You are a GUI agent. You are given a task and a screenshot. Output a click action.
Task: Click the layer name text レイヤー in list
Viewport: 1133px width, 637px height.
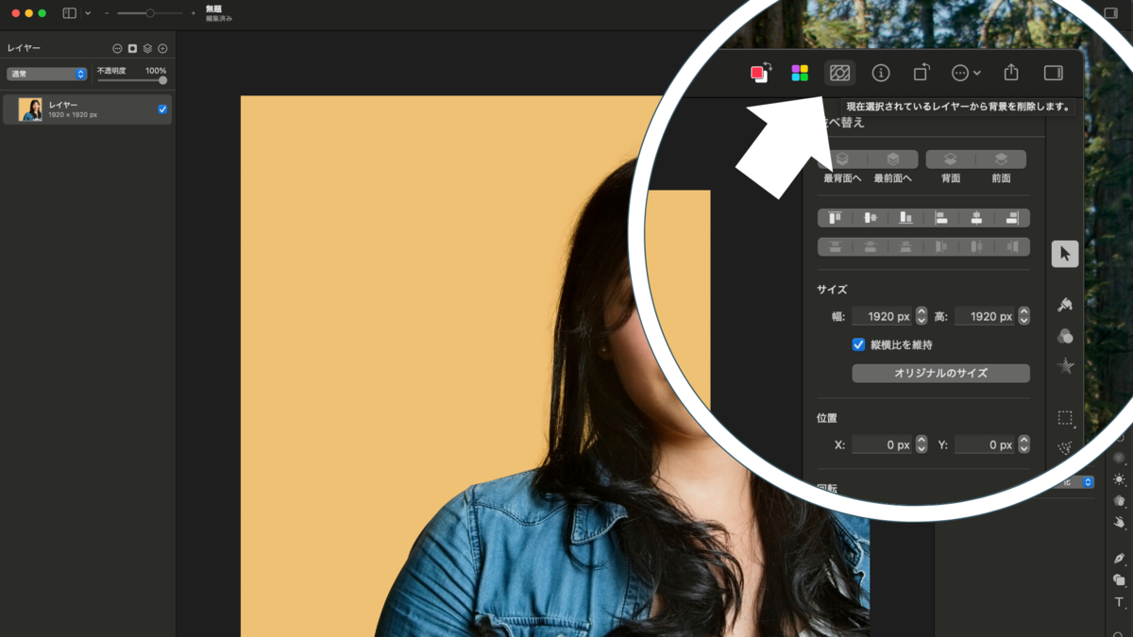click(x=63, y=105)
